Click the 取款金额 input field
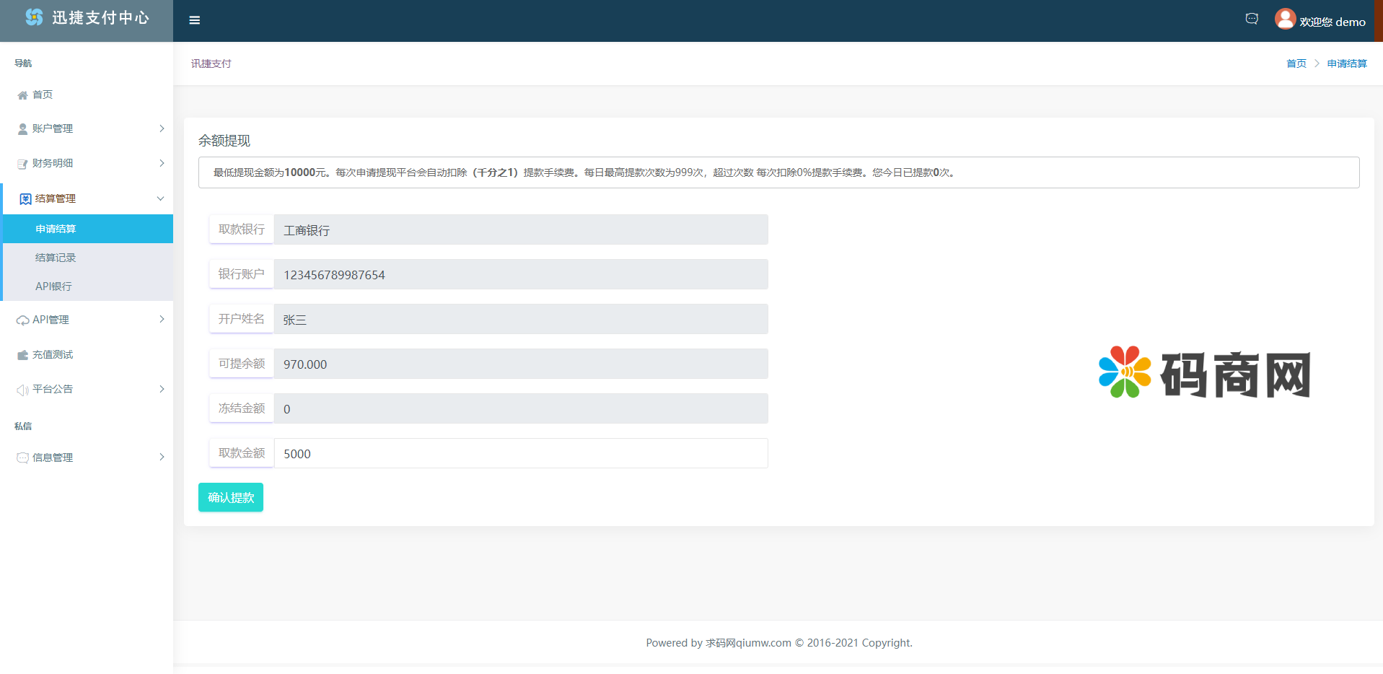 pos(520,453)
